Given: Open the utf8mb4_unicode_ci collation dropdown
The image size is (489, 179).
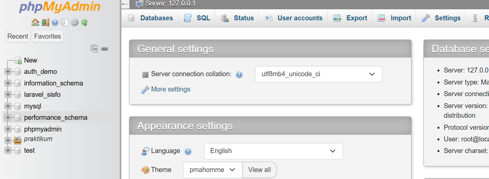Looking at the screenshot, I should (x=318, y=74).
